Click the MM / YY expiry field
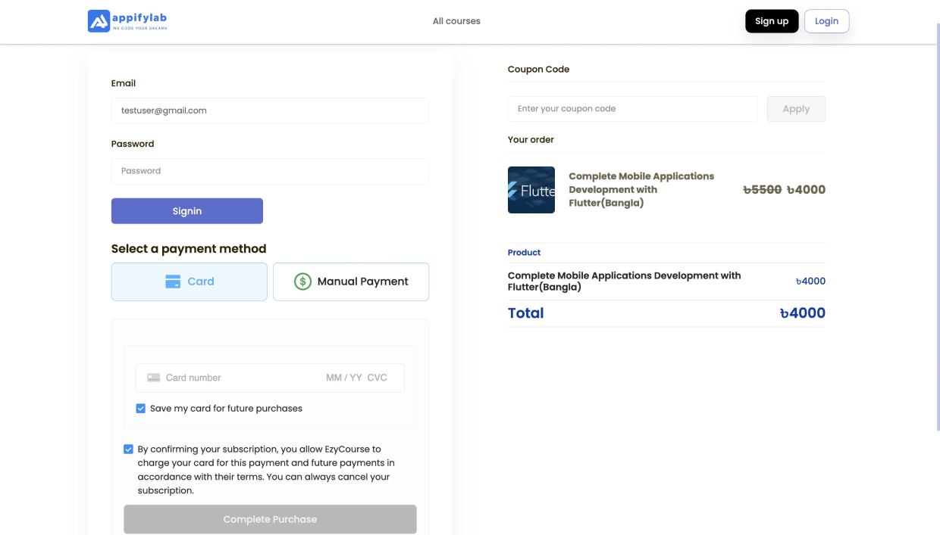Viewport: 940px width, 535px height. point(344,378)
